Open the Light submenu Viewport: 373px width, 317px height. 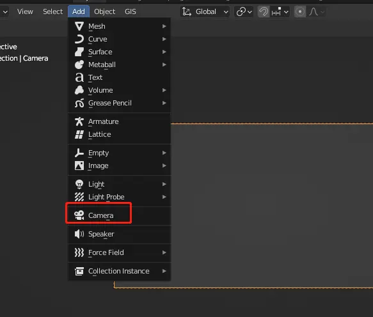[120, 184]
